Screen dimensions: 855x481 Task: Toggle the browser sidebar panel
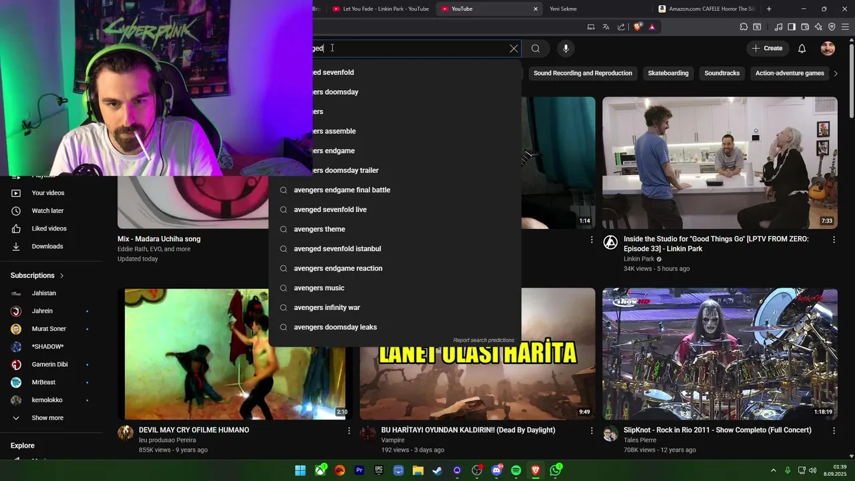click(792, 27)
